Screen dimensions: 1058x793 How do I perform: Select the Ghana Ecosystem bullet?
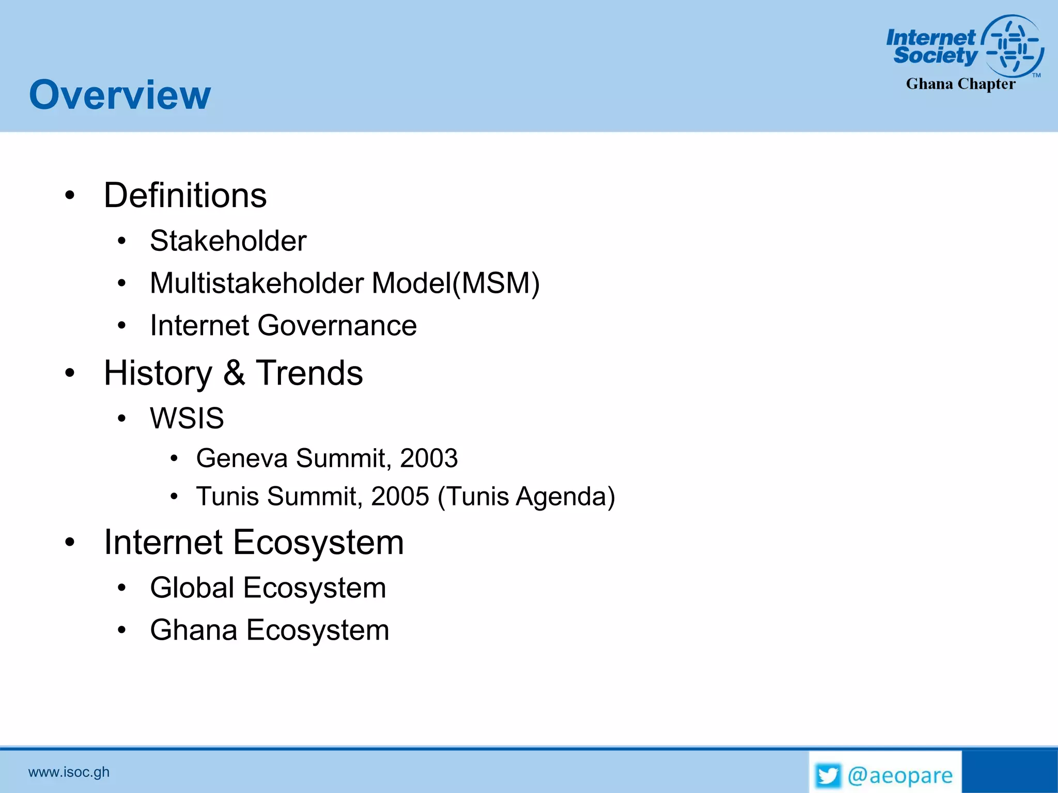[x=269, y=630]
